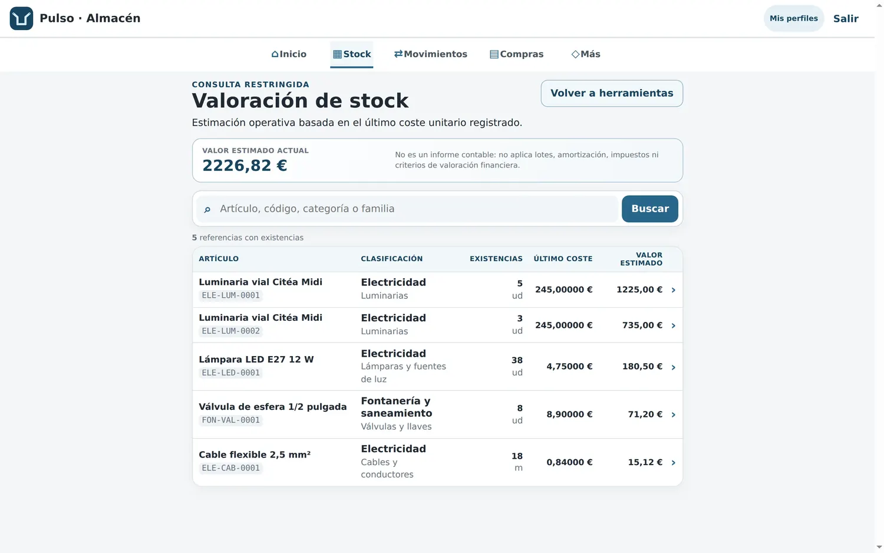Image resolution: width=884 pixels, height=553 pixels.
Task: Click Volver a herramientas button
Action: pos(612,93)
